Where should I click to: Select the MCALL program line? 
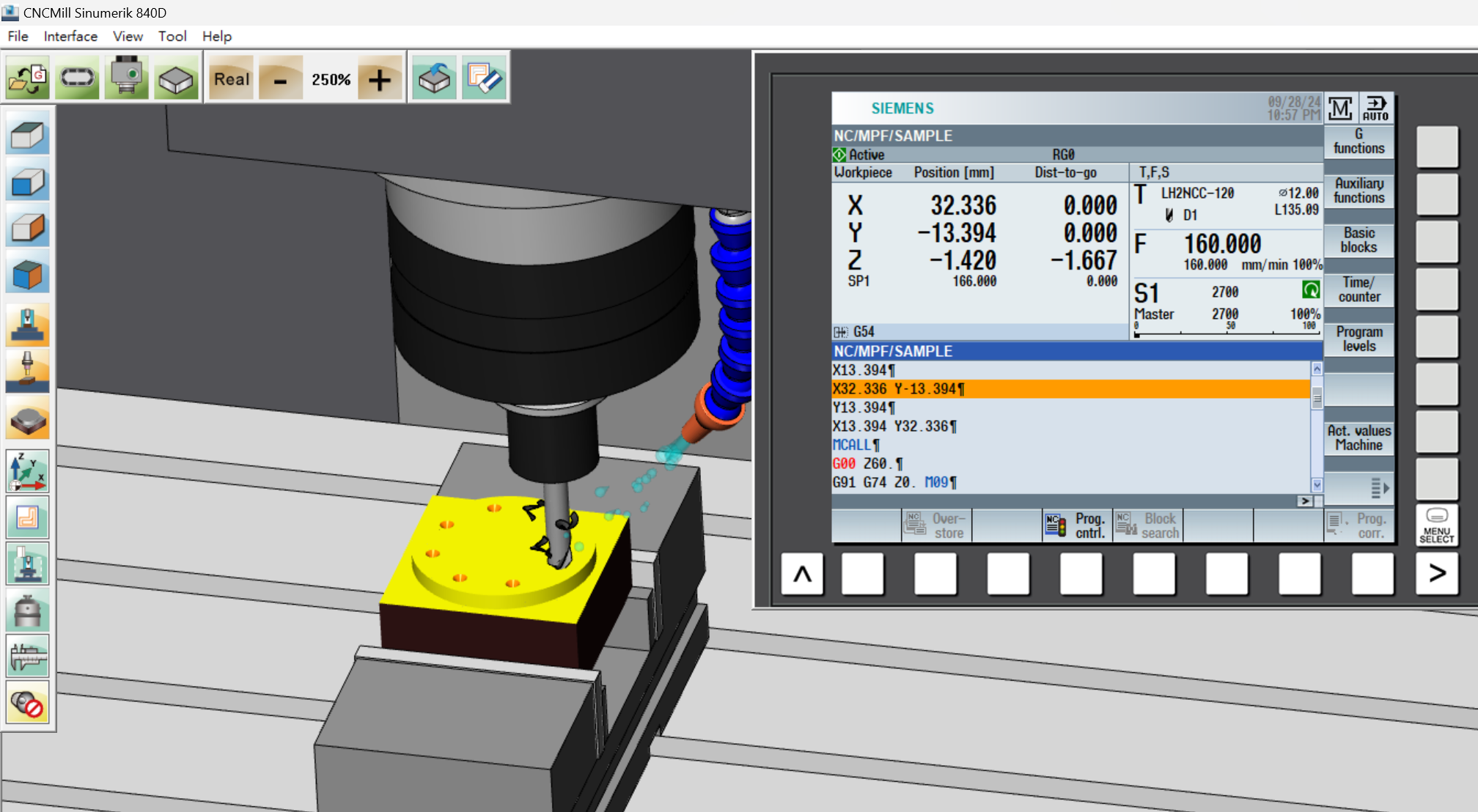[x=1071, y=445]
